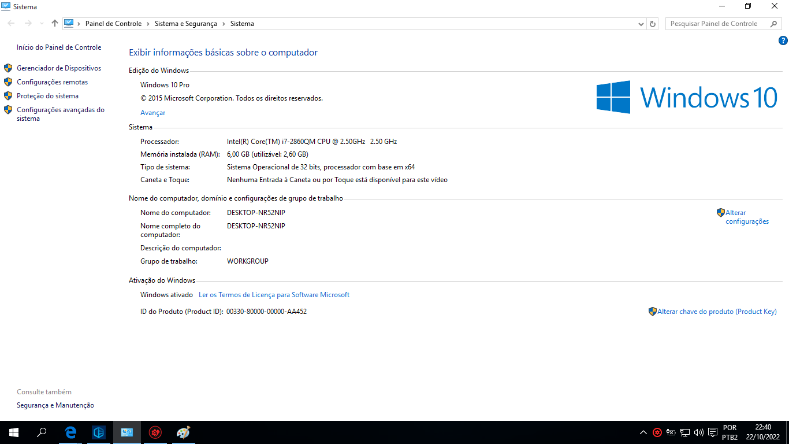Open recent locations dropdown arrow
The image size is (789, 444).
click(42, 24)
